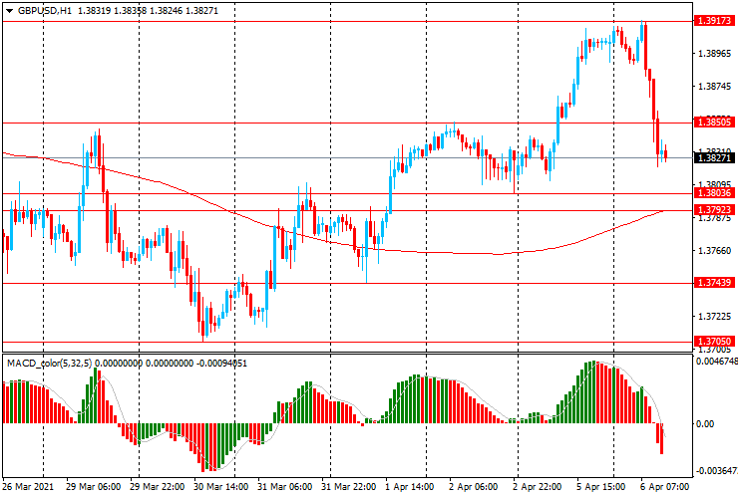This screenshot has width=738, height=498.
Task: Click the MACD_color(5,32,5) indicator label
Action: click(x=50, y=363)
